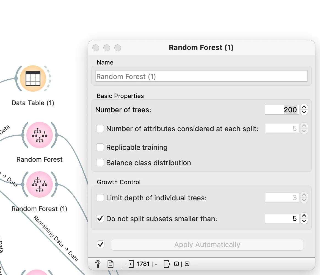Decrease minimum subset size with down arrow
This screenshot has width=320, height=275.
point(304,221)
